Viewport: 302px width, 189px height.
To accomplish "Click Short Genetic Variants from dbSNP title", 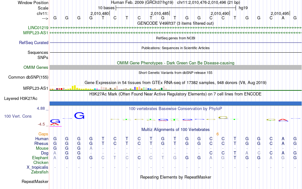I will pyautogui.click(x=175, y=73).
